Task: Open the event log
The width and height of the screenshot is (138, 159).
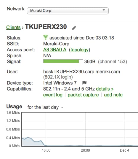Action: click(53, 95)
